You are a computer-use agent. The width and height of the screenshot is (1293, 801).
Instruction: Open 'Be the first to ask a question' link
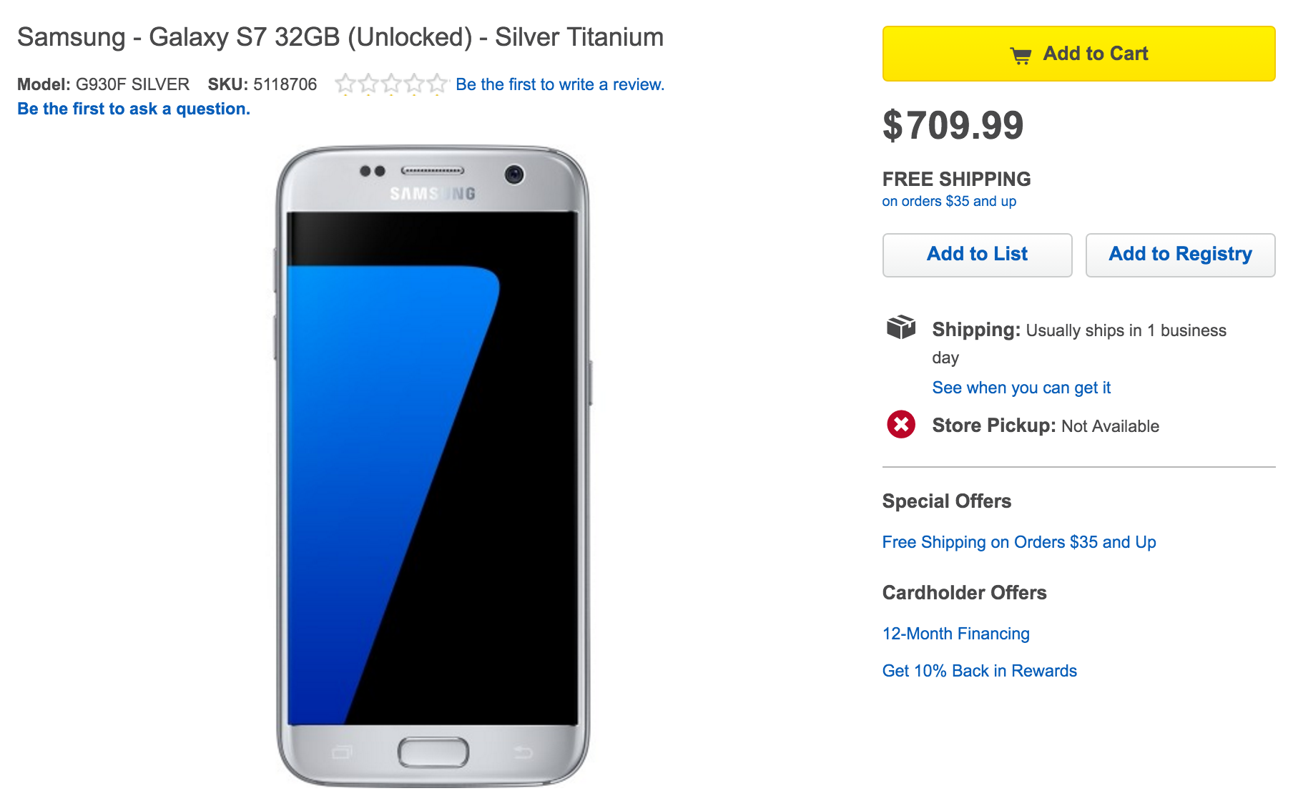click(134, 109)
